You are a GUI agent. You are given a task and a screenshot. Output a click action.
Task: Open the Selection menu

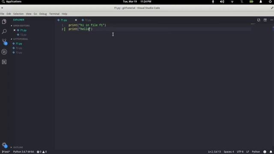(18, 14)
